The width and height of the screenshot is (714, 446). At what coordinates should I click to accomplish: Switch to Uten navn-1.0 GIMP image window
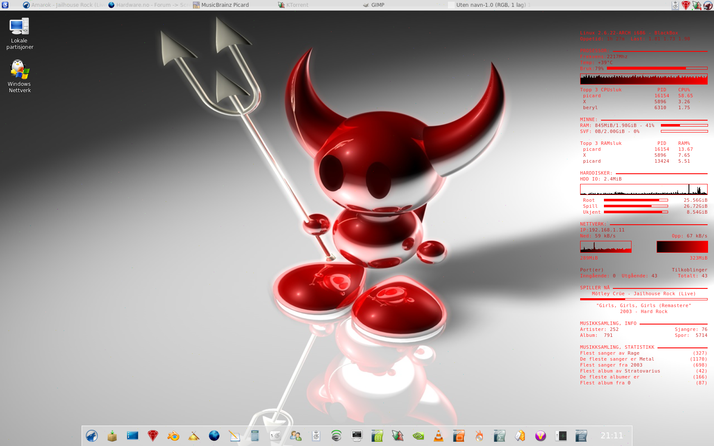489,5
